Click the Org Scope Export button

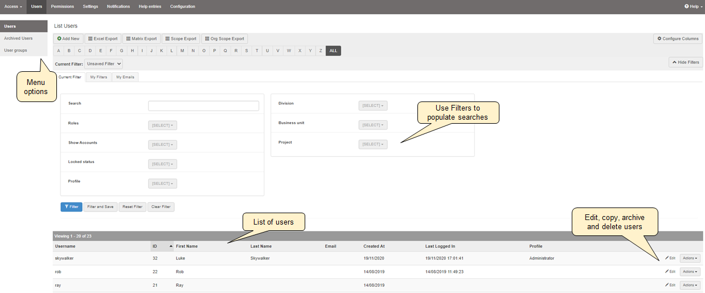224,39
